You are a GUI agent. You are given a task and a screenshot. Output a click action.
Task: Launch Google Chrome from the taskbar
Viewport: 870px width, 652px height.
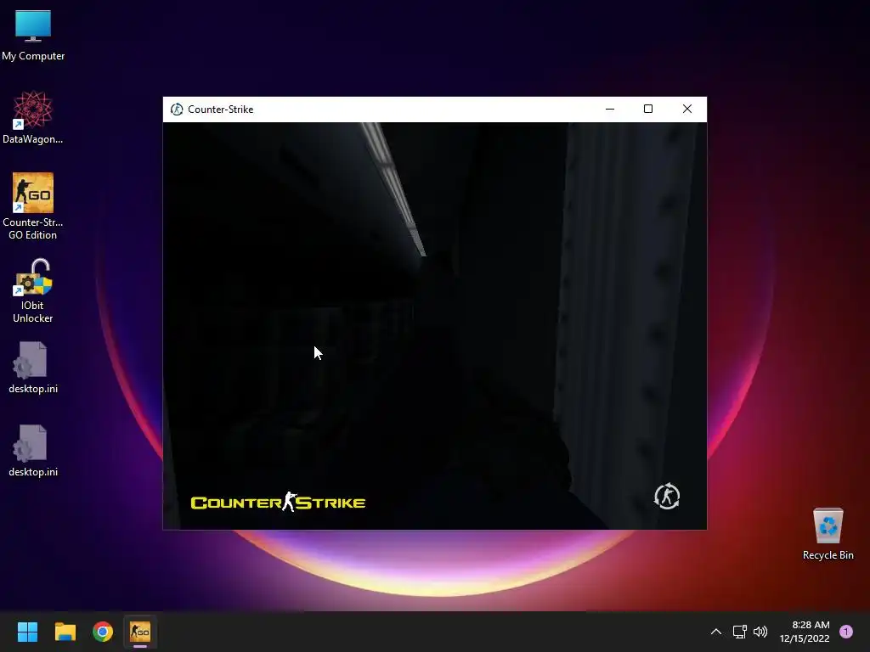point(103,632)
